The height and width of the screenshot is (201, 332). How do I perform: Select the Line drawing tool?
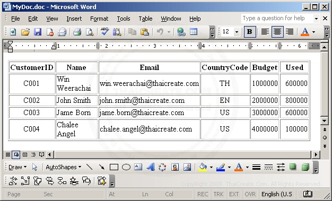click(89, 167)
